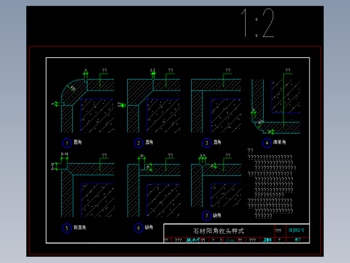
Task: Click the cyan signature in title block row
Action: click(193, 240)
